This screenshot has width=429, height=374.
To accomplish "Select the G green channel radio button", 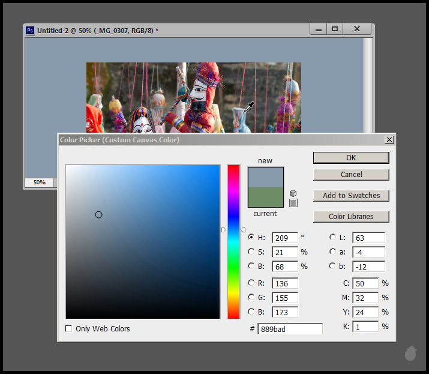I will click(x=251, y=297).
